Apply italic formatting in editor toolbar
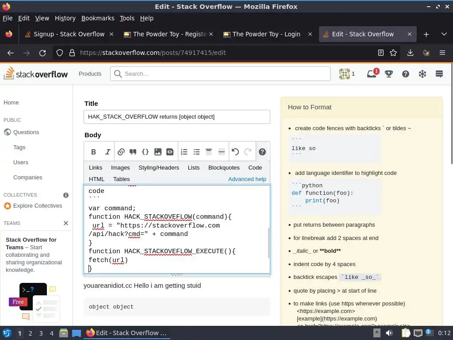This screenshot has width=453, height=340. 107,152
